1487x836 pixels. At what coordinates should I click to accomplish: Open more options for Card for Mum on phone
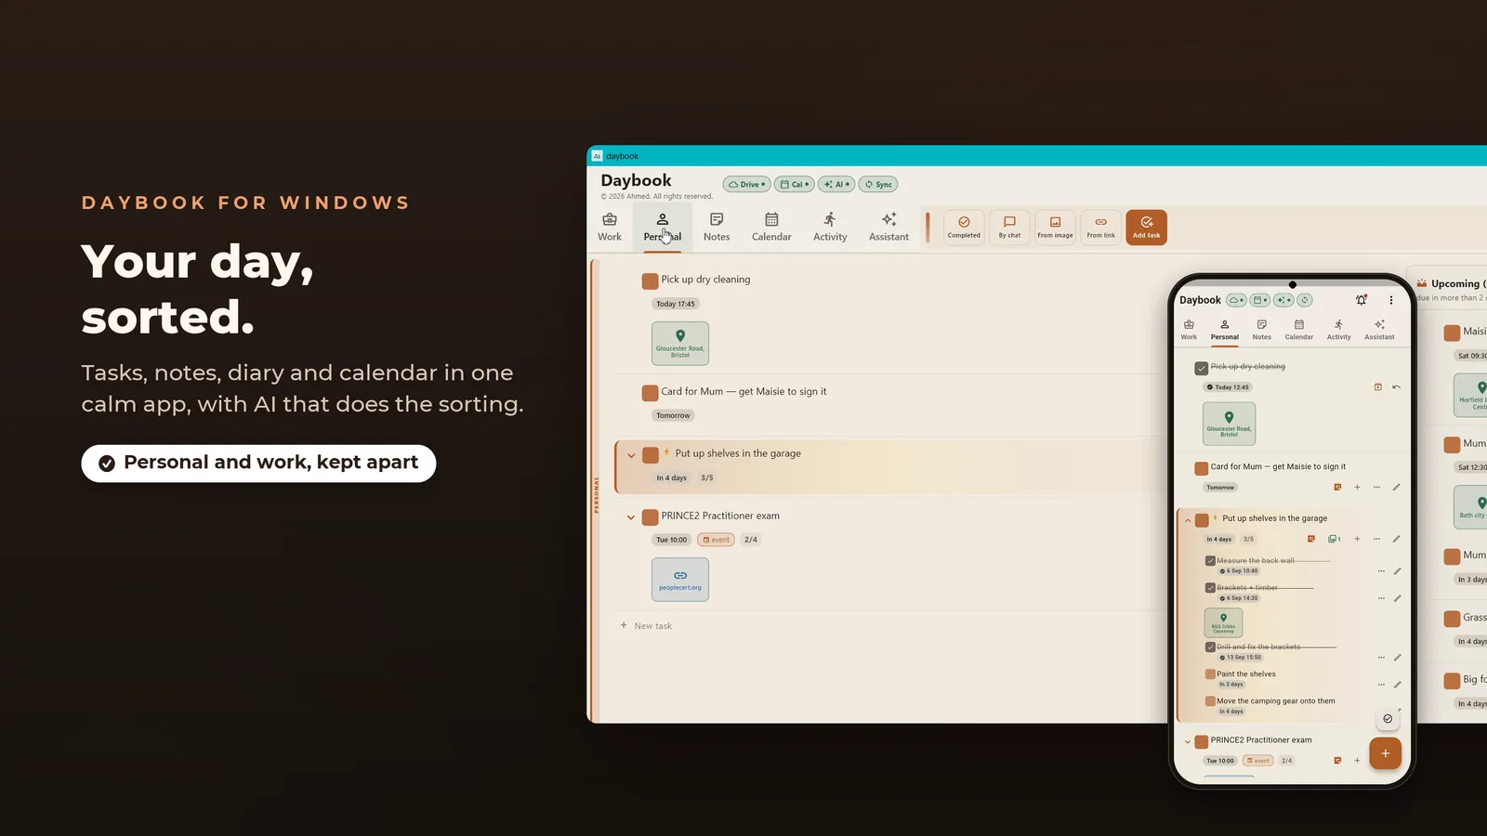pos(1376,487)
